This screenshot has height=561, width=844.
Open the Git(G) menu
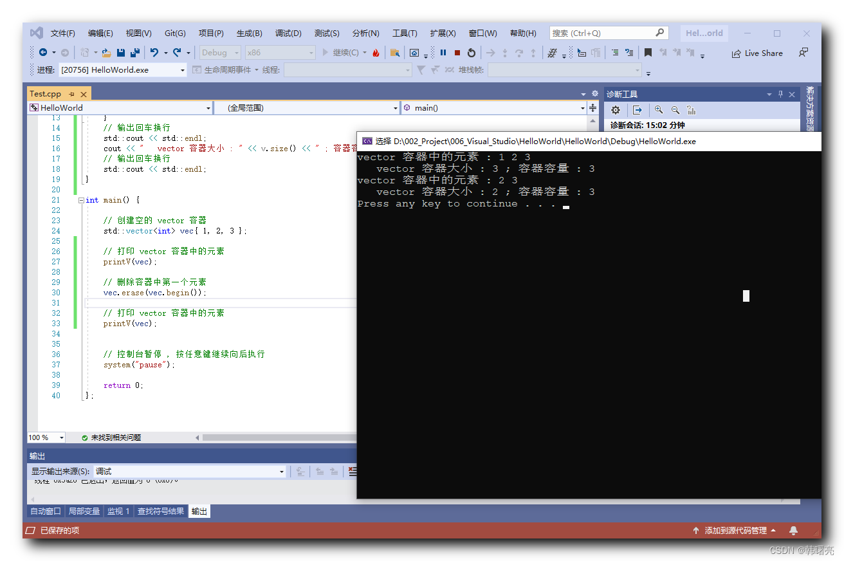tap(175, 33)
